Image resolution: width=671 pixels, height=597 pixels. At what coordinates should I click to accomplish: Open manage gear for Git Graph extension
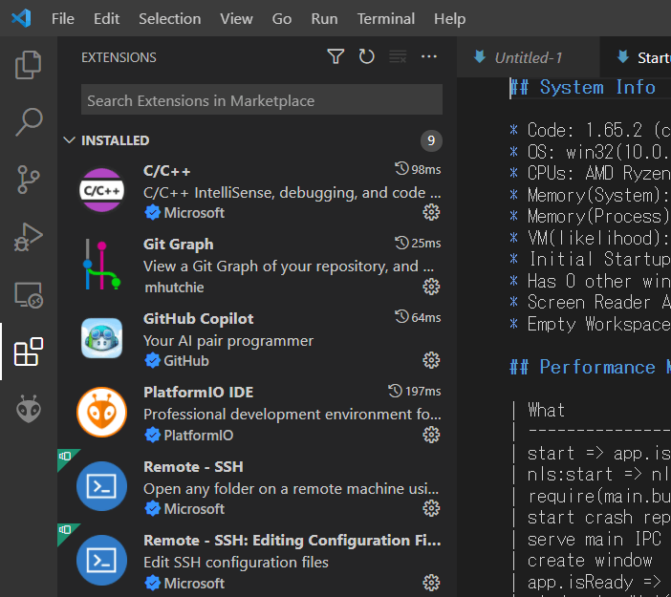click(x=431, y=287)
